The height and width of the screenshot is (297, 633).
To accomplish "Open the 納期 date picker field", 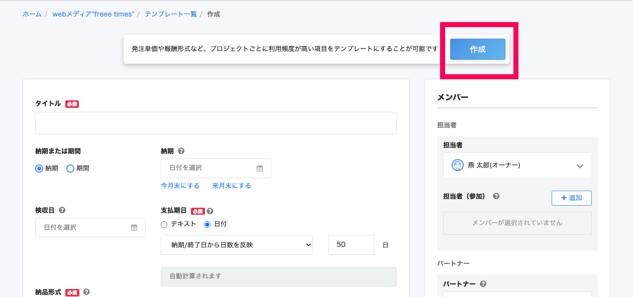I will 216,168.
